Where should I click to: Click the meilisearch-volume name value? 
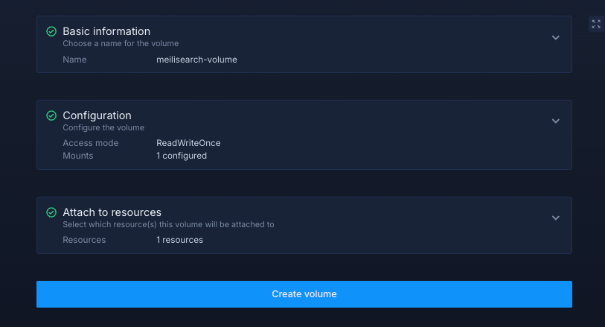[196, 60]
